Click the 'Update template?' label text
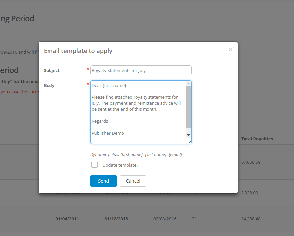 pos(120,165)
